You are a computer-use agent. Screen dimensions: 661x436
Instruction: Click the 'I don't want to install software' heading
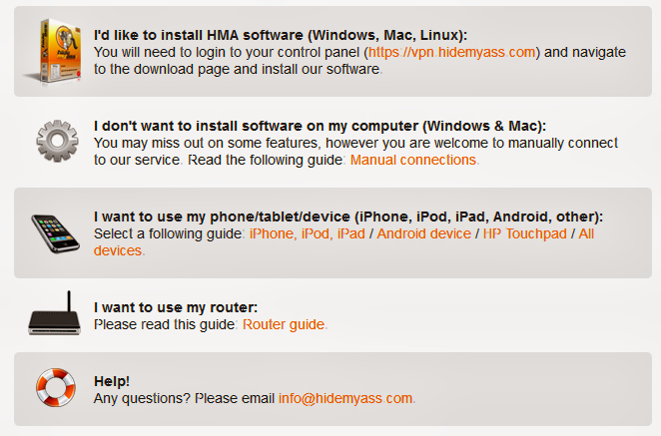[320, 126]
